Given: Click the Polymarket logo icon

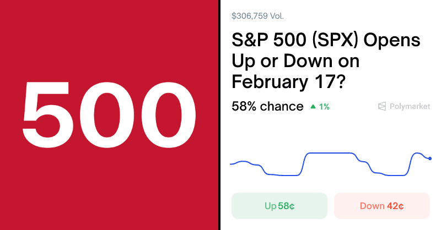Looking at the screenshot, I should point(381,106).
